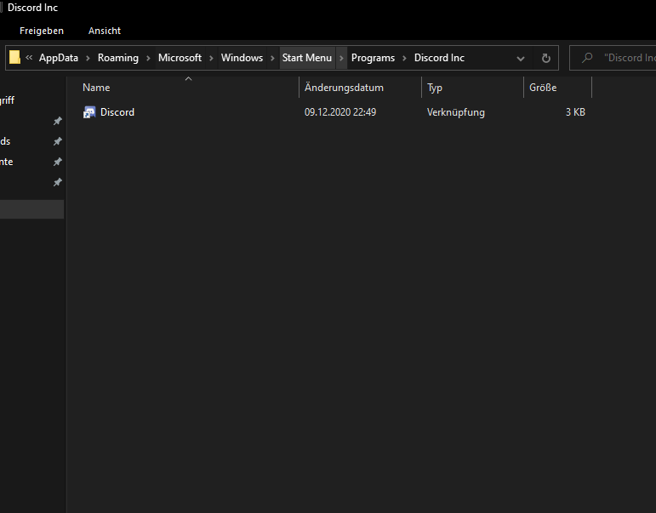
Task: Show hidden path levels via double-chevron
Action: click(x=29, y=57)
